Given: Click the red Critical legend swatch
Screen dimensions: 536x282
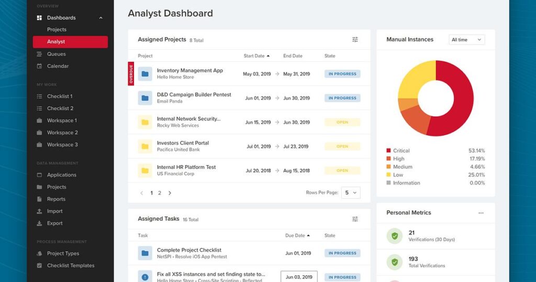Looking at the screenshot, I should [x=388, y=150].
